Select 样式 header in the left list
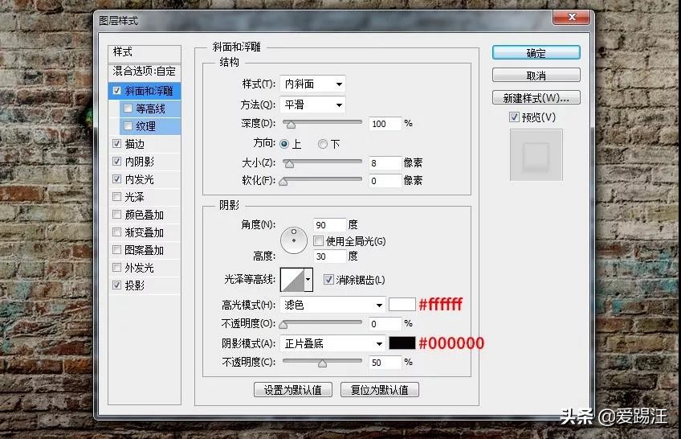The image size is (681, 439). (145, 52)
